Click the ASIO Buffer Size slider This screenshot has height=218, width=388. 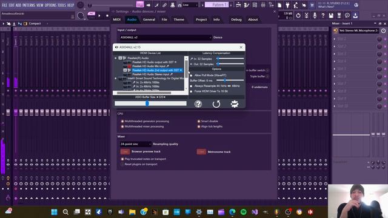(150, 104)
